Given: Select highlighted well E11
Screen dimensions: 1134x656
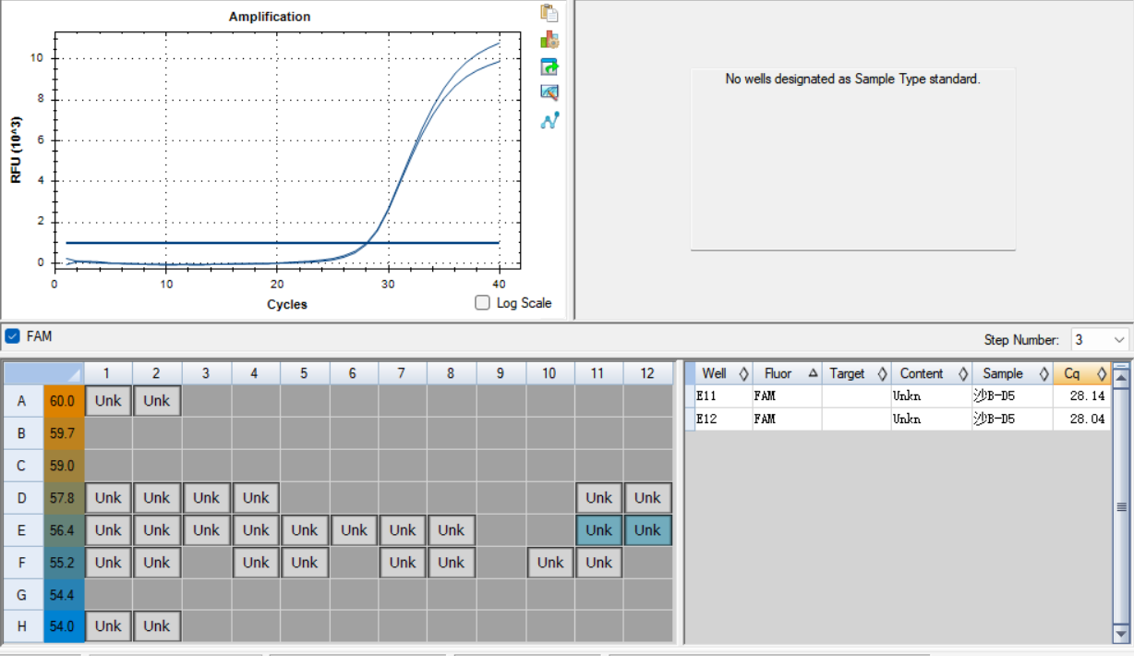Looking at the screenshot, I should coord(598,530).
